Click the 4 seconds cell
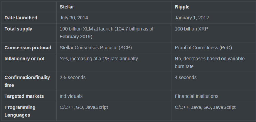Image resolution: width=256 pixels, height=122 pixels. click(186, 77)
